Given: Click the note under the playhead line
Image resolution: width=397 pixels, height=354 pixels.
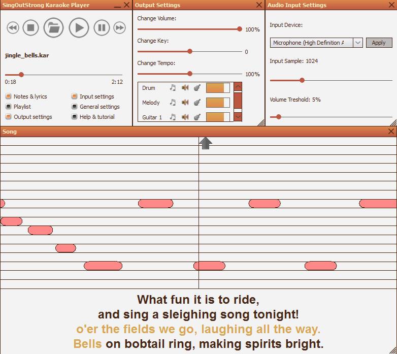Looking at the screenshot, I should 209,266.
